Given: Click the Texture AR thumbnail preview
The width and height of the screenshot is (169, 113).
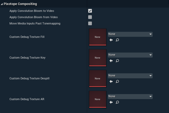Looking at the screenshot, I should tap(98, 99).
